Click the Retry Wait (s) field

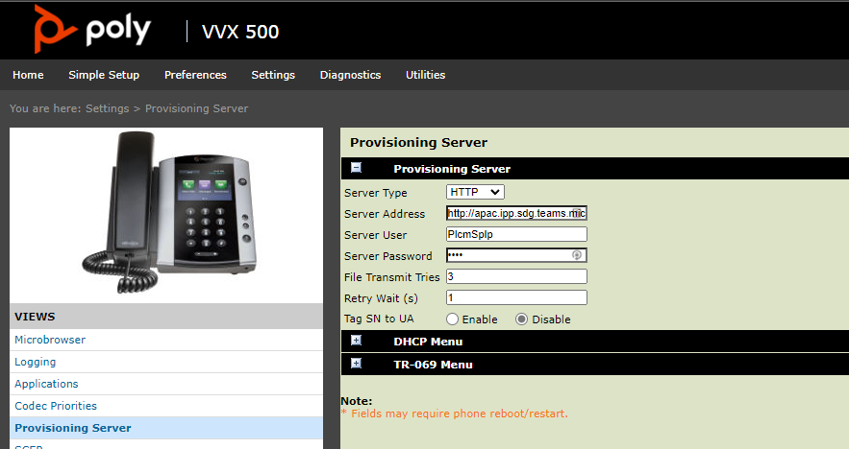(516, 297)
